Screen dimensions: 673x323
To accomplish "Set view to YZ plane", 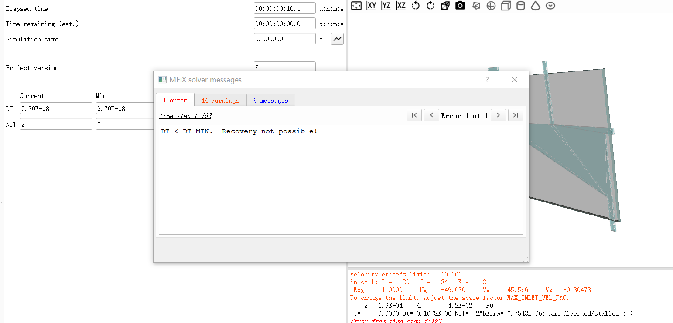I will point(386,6).
